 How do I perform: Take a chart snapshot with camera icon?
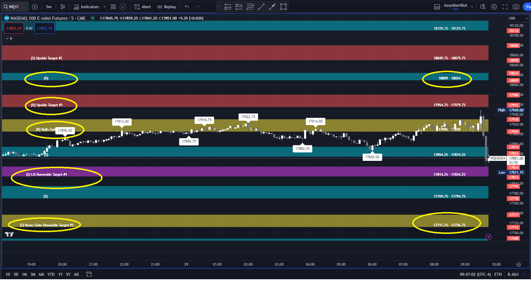(x=516, y=7)
